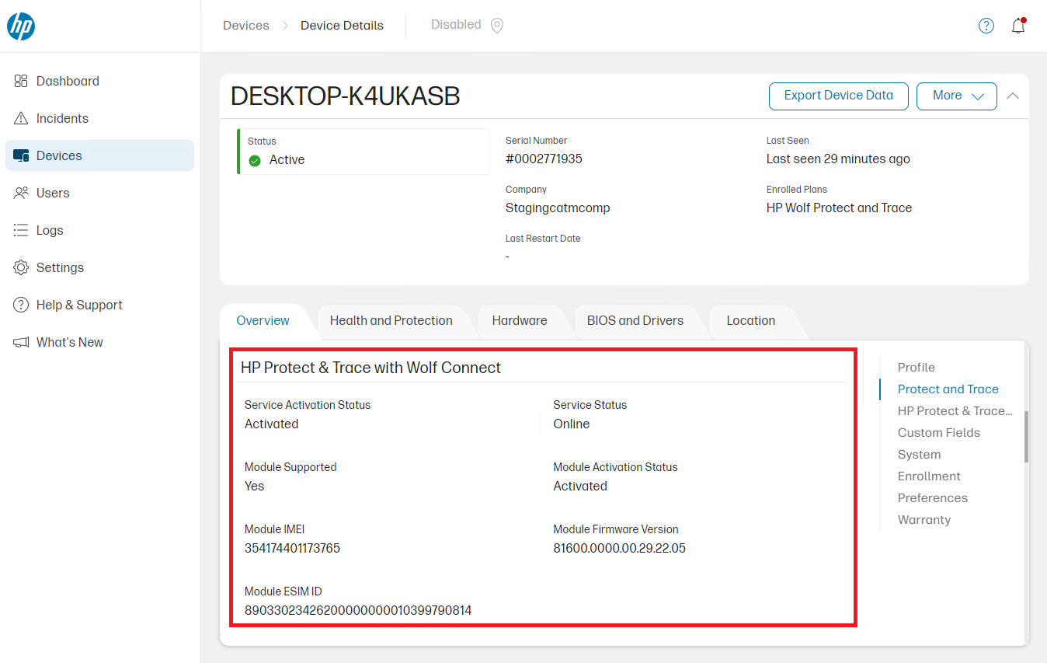Switch to the Location tab
This screenshot has width=1047, height=663.
click(x=750, y=320)
